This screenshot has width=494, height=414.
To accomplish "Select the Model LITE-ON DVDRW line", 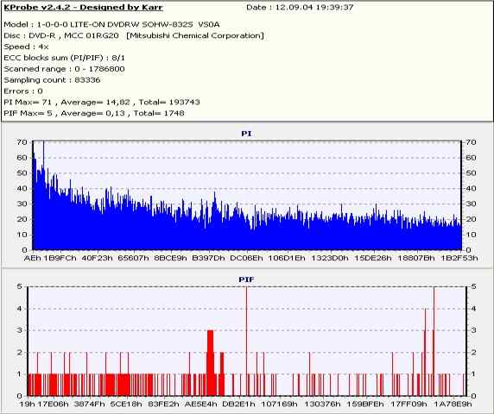I will click(111, 24).
